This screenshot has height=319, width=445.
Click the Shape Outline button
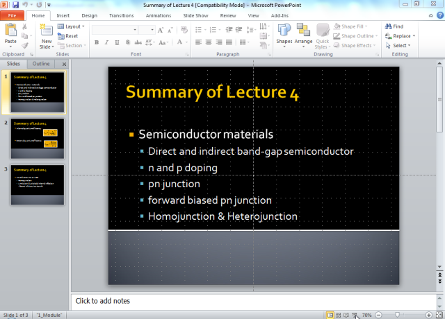pos(355,36)
